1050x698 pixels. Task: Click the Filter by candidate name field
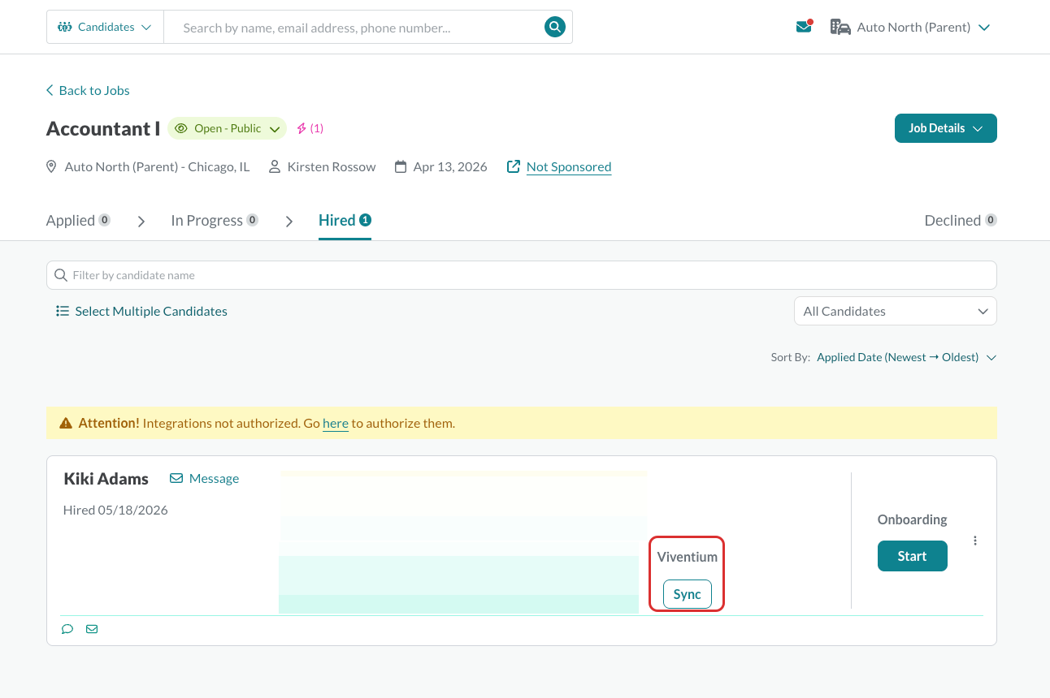coord(522,275)
